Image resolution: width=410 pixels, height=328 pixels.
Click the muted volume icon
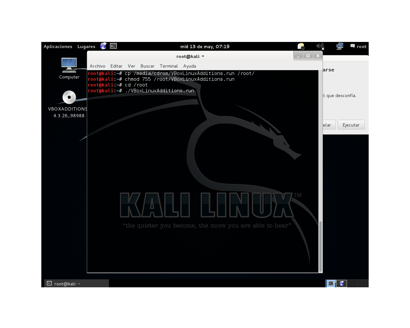coord(320,46)
